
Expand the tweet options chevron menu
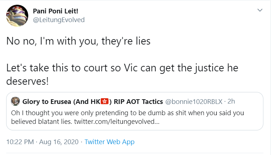click(260, 10)
